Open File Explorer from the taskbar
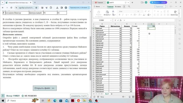 (x=84, y=100)
